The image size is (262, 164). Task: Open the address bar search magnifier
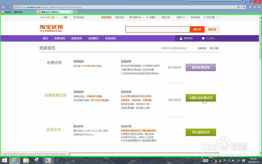[x=238, y=7]
